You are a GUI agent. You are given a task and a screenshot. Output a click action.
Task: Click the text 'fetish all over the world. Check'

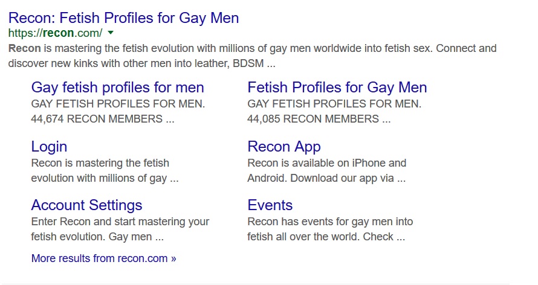[x=320, y=237]
